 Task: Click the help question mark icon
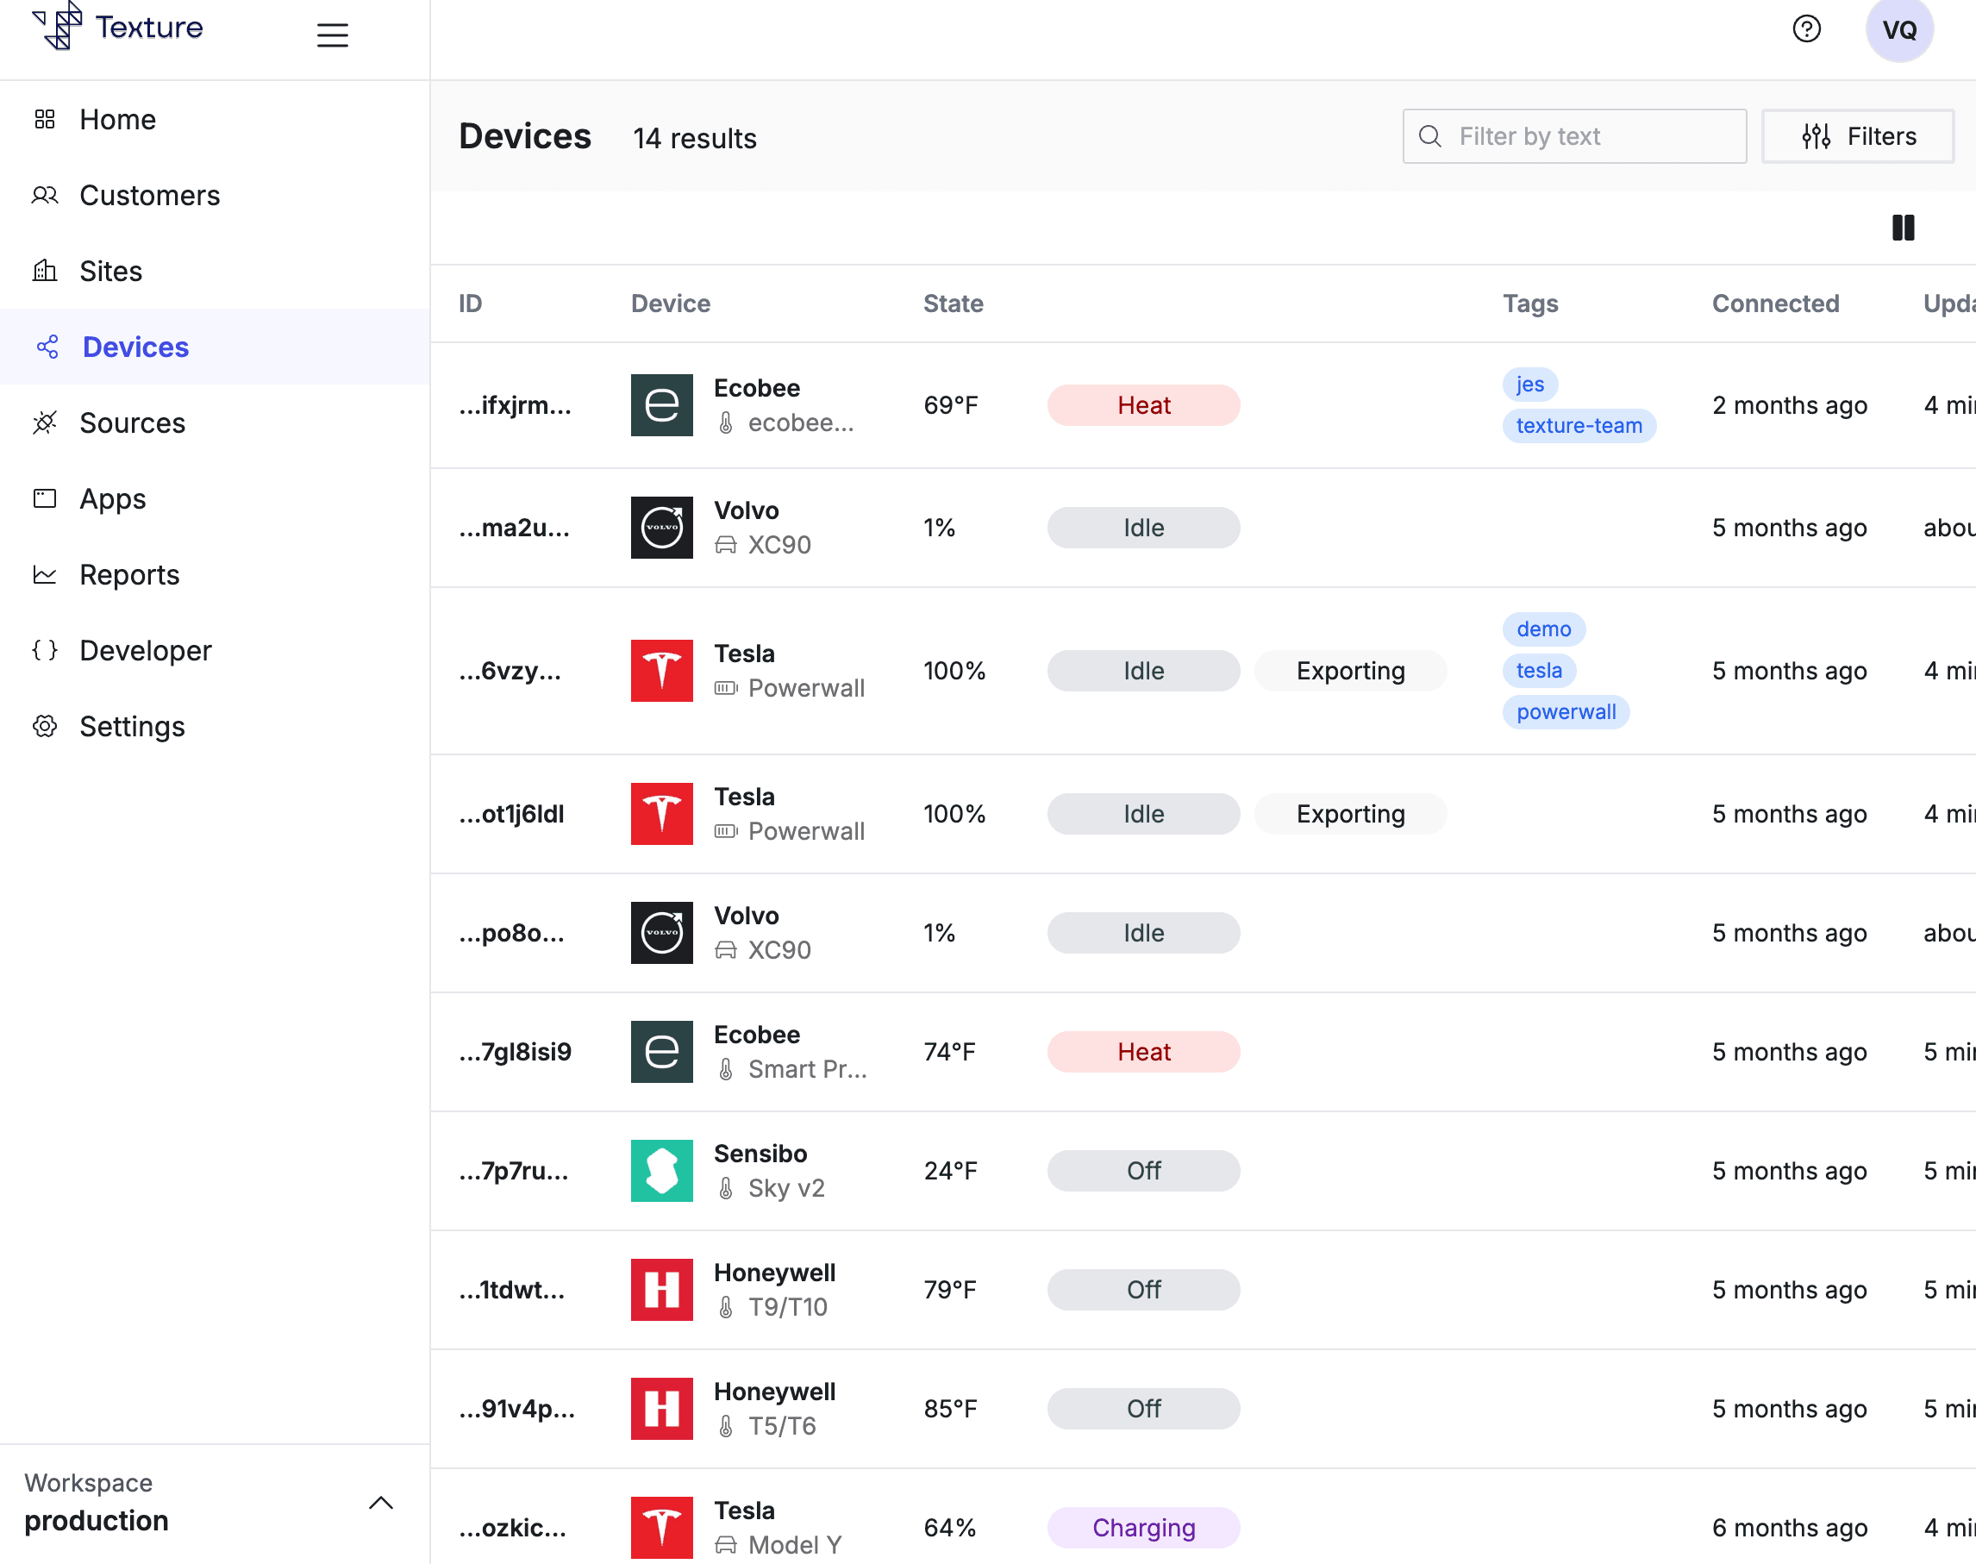(1805, 29)
